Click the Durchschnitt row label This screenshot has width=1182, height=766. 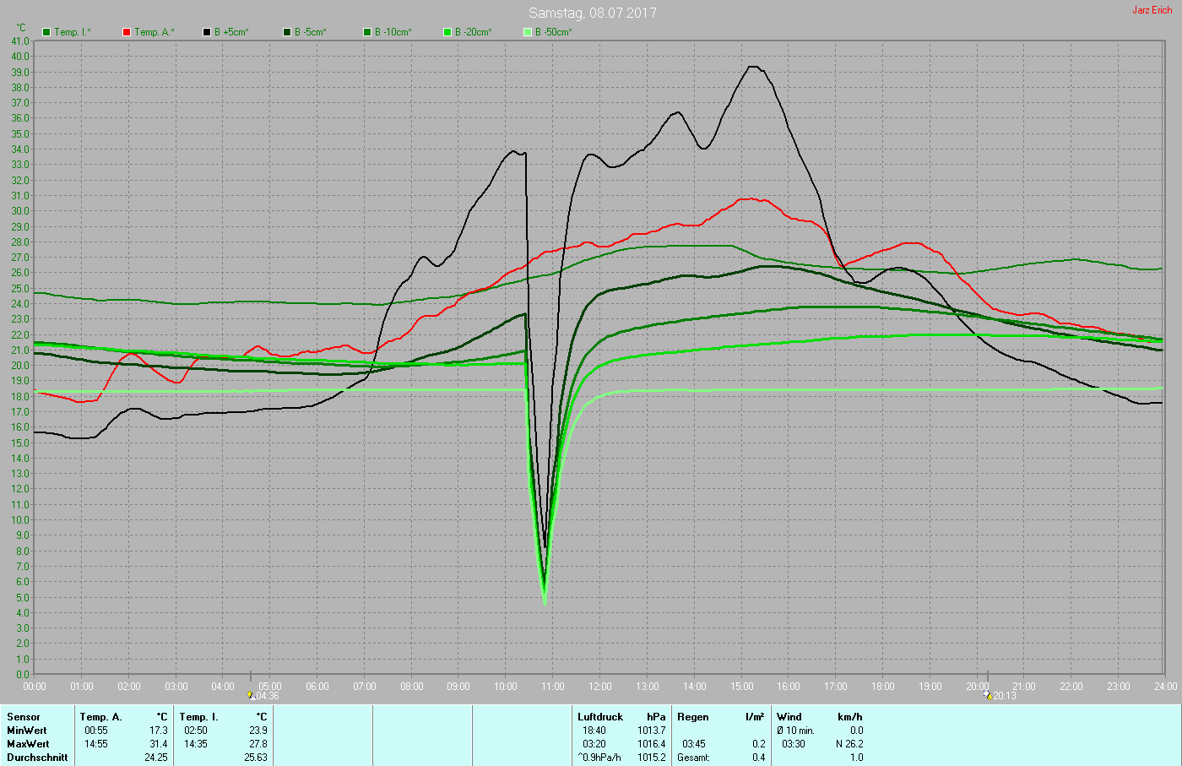pyautogui.click(x=37, y=758)
